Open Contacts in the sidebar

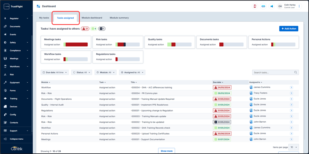(14, 123)
